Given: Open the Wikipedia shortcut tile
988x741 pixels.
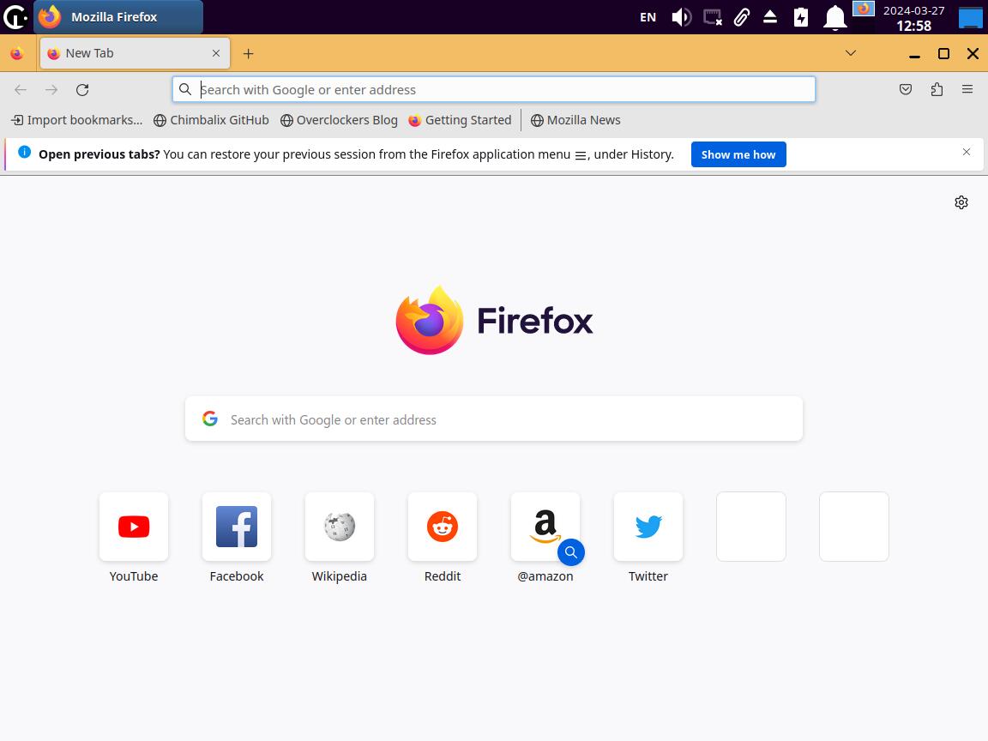Looking at the screenshot, I should coord(340,527).
